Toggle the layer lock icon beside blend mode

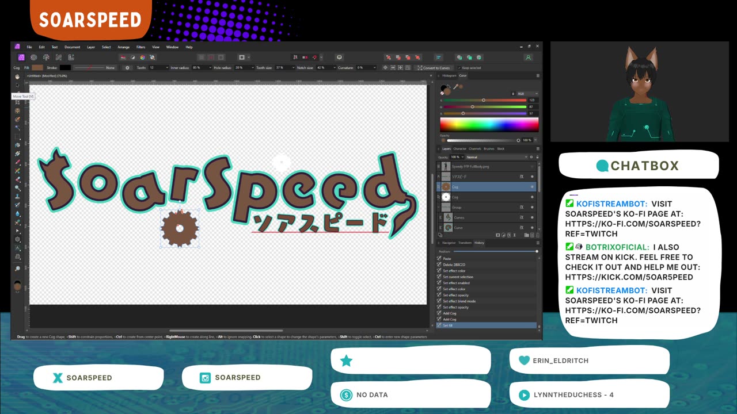(538, 157)
